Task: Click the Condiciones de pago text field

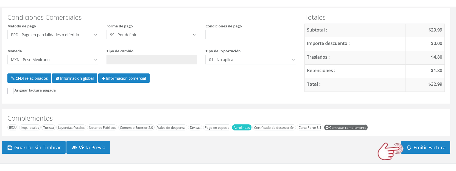Action: click(250, 35)
